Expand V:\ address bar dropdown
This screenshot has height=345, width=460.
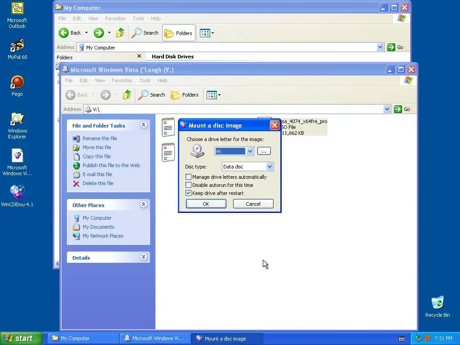point(387,109)
